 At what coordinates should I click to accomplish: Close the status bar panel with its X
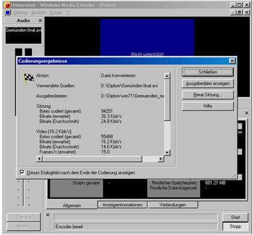tap(48, 215)
